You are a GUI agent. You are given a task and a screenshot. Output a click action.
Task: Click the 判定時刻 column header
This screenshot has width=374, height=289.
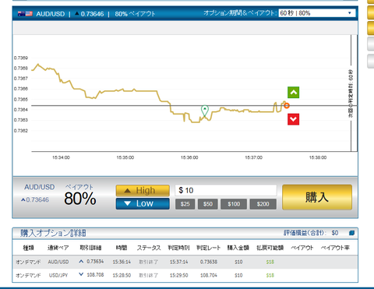pos(178,248)
